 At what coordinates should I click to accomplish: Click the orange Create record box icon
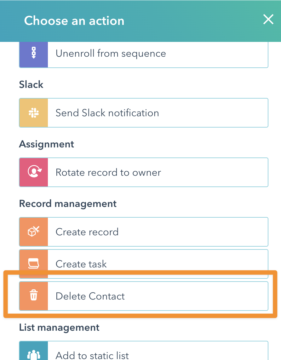[34, 232]
